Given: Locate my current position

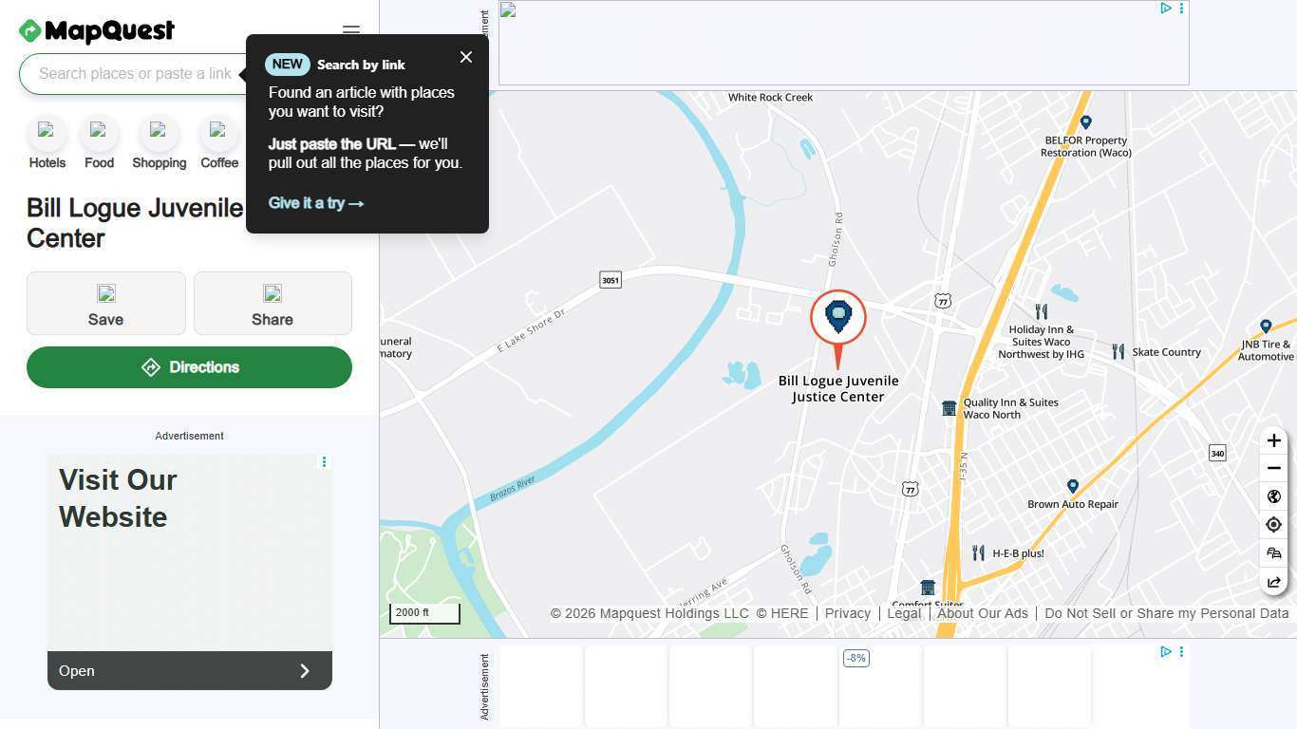Looking at the screenshot, I should [1274, 525].
